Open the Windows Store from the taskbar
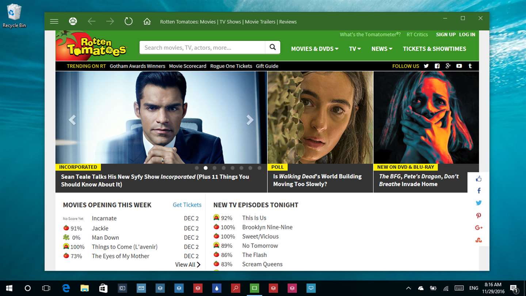526x296 pixels. click(x=103, y=288)
